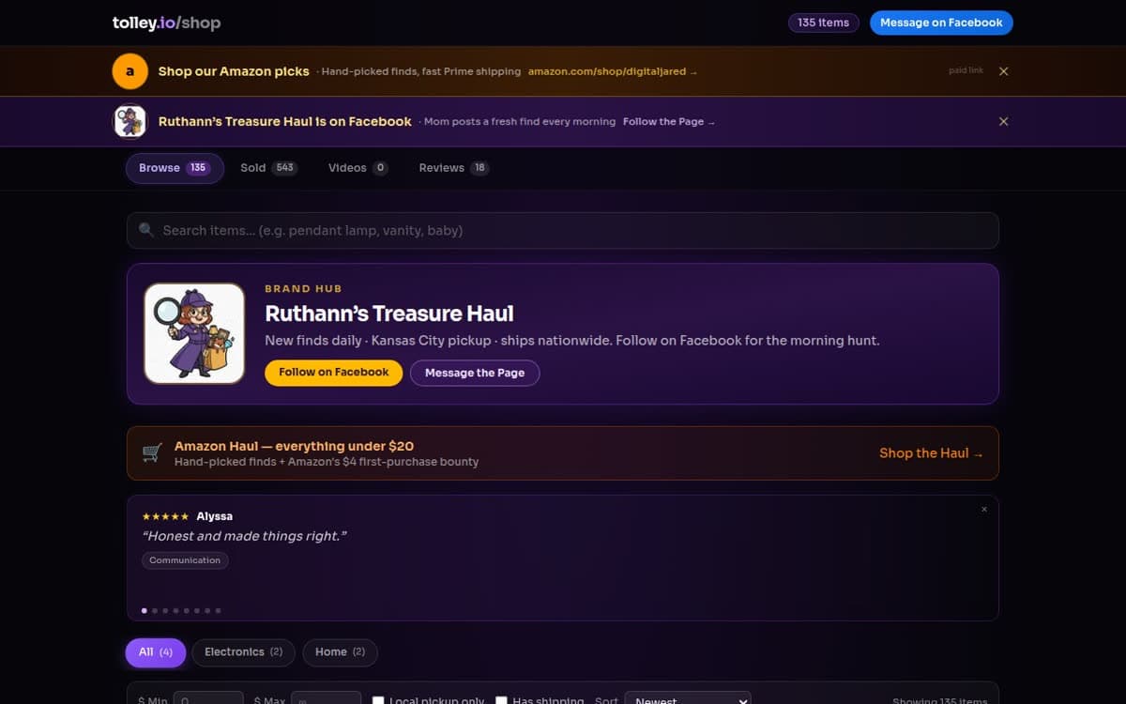1126x704 pixels.
Task: Dismiss the Amazon picks banner
Action: tap(1003, 71)
